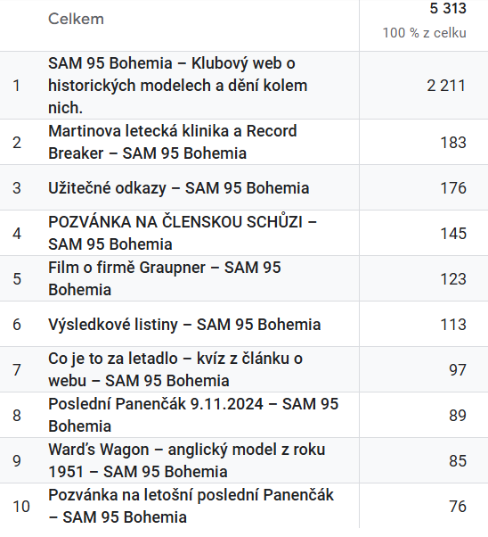Image resolution: width=488 pixels, height=537 pixels.
Task: Select the Celkem total row label
Action: click(76, 19)
